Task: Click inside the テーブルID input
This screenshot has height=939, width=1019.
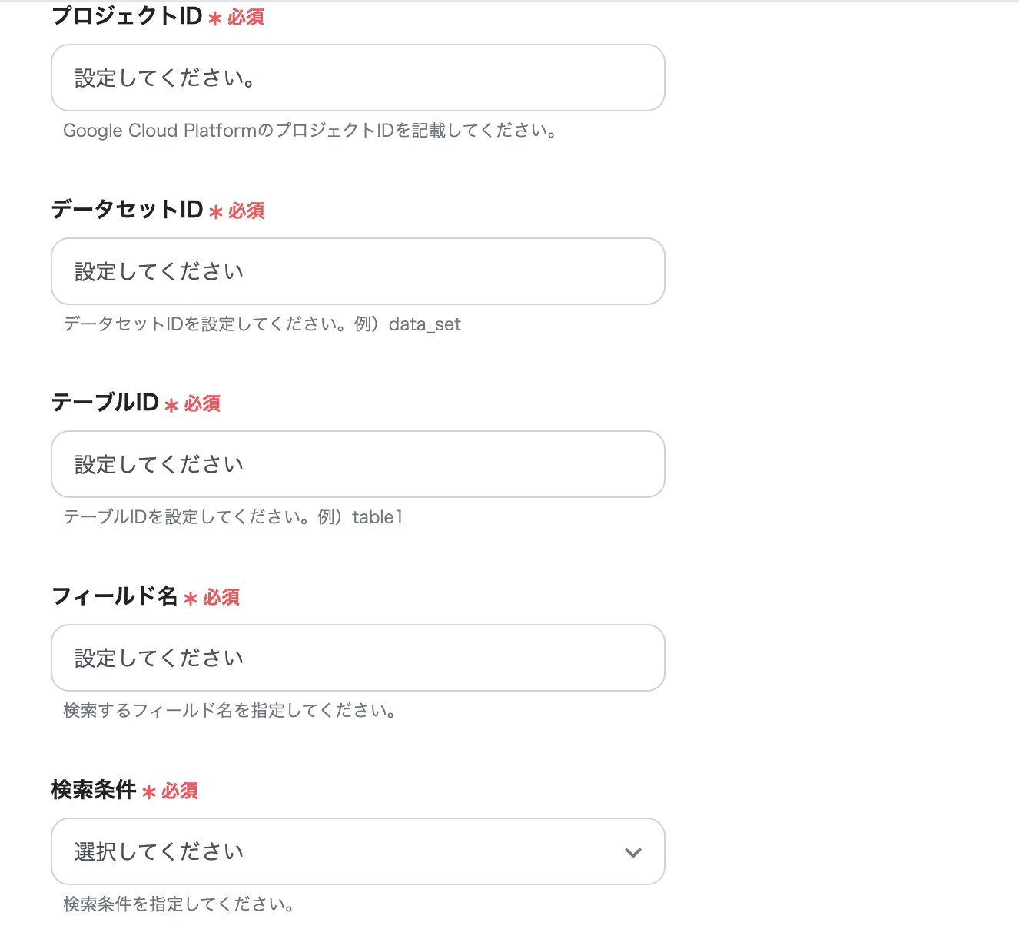Action: (x=357, y=464)
